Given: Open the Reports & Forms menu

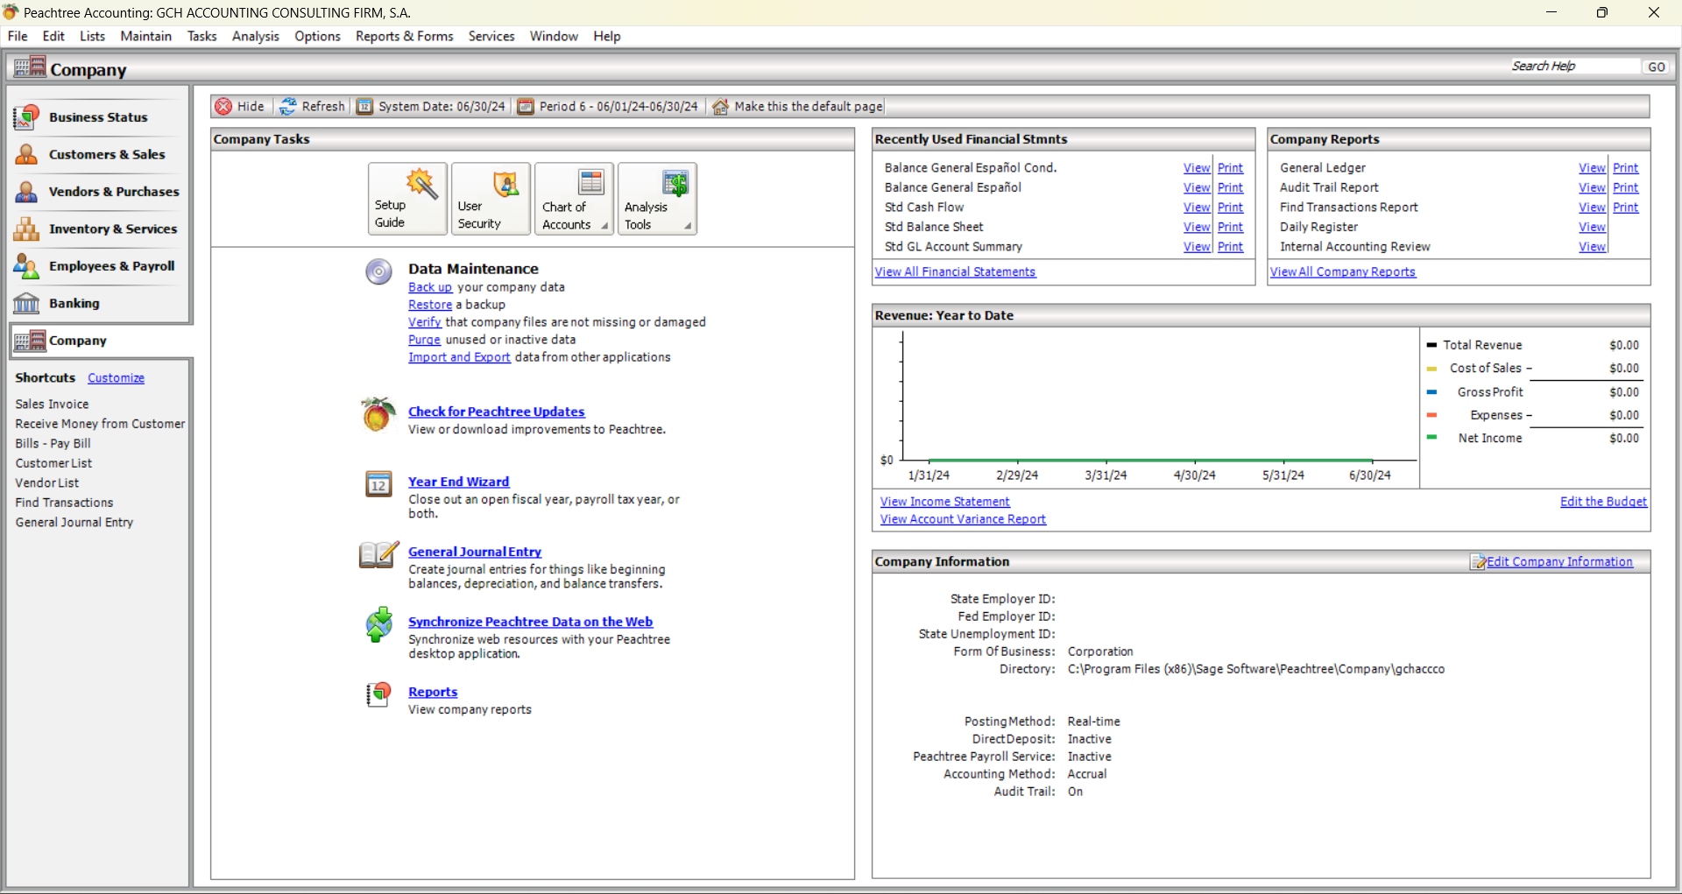Looking at the screenshot, I should coord(404,36).
